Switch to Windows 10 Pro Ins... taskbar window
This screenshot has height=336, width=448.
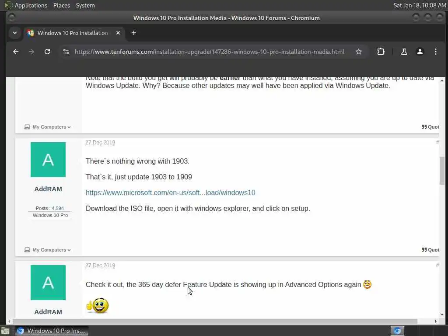(52, 331)
